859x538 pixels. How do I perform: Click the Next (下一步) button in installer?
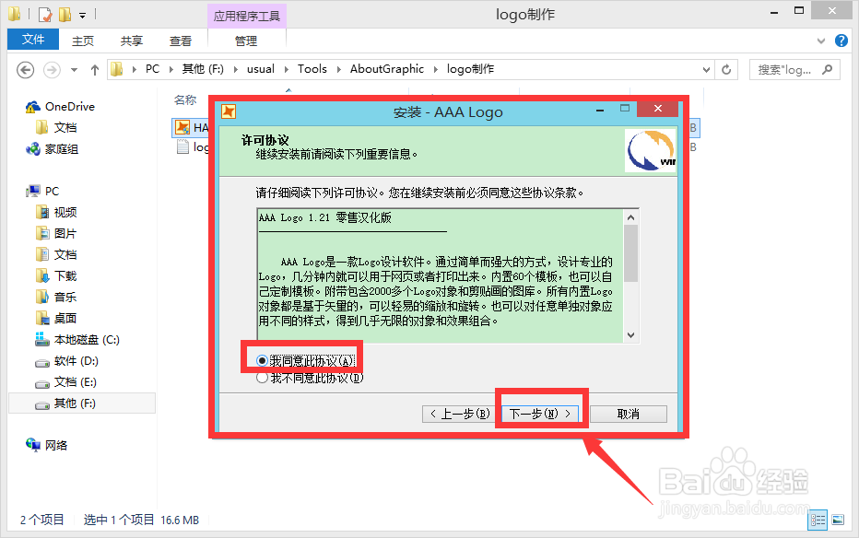(540, 414)
